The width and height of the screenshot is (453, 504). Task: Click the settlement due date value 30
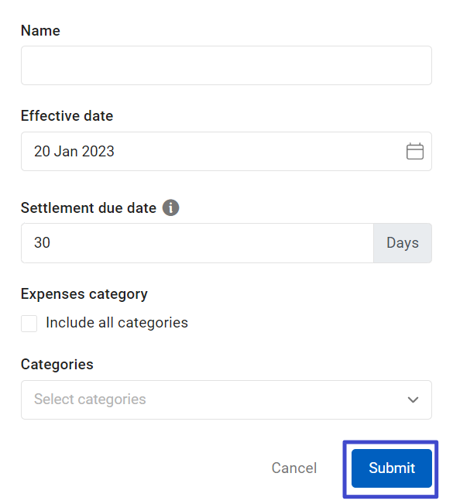pos(42,242)
